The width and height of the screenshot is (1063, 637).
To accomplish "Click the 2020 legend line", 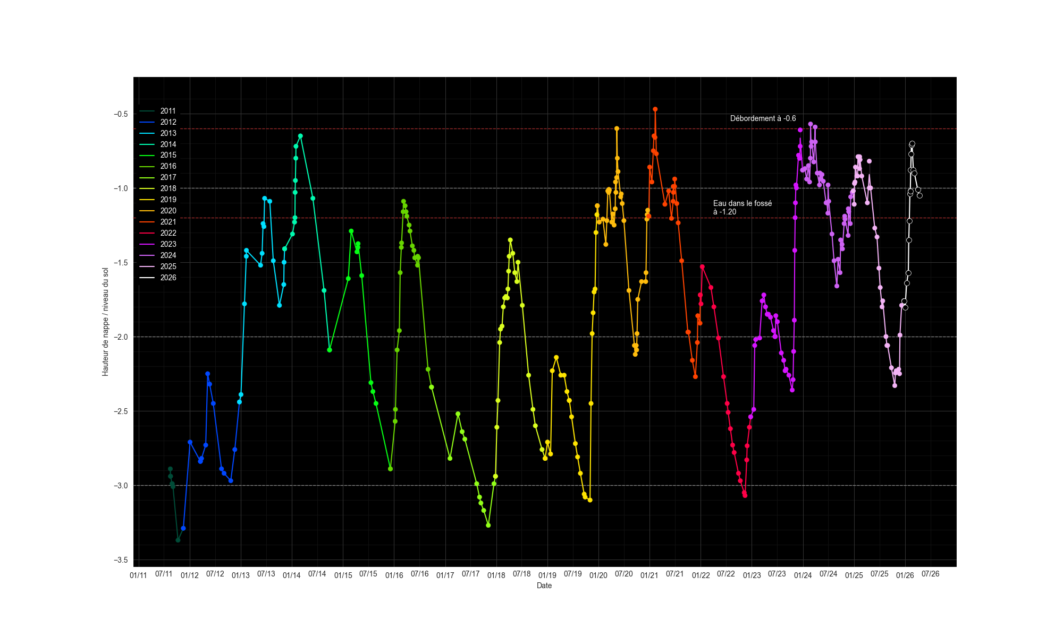I will (x=147, y=211).
